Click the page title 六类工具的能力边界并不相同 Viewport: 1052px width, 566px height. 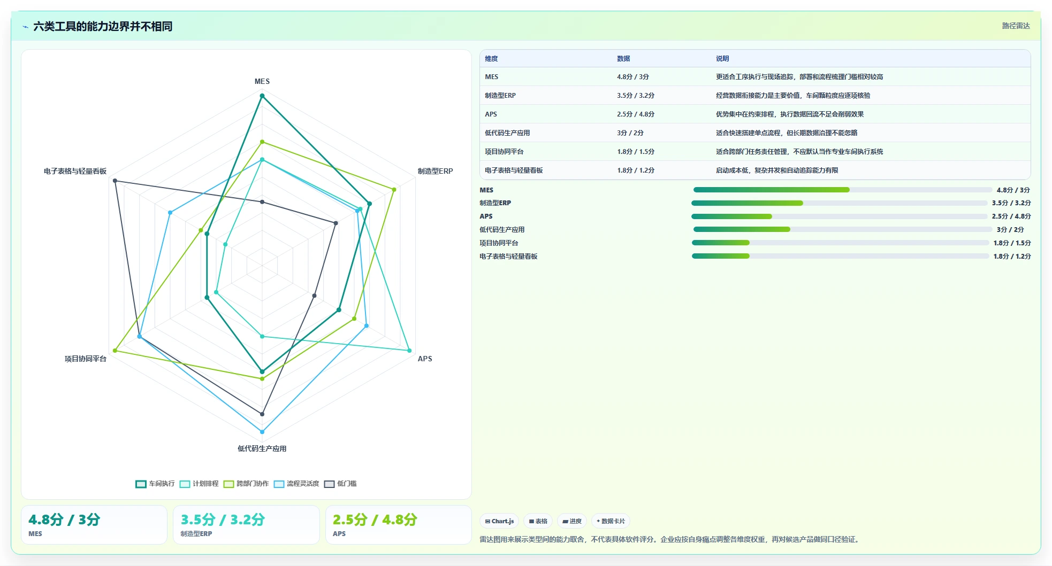(x=103, y=27)
